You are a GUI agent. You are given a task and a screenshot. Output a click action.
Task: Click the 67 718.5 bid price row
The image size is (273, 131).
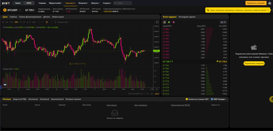[195, 65]
